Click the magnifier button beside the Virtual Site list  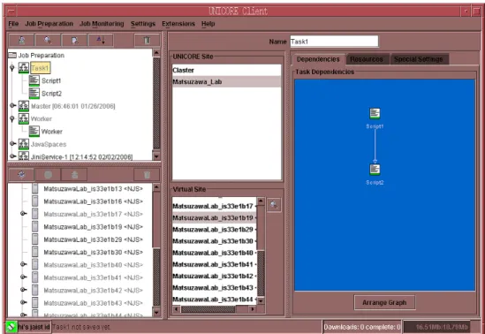click(274, 204)
